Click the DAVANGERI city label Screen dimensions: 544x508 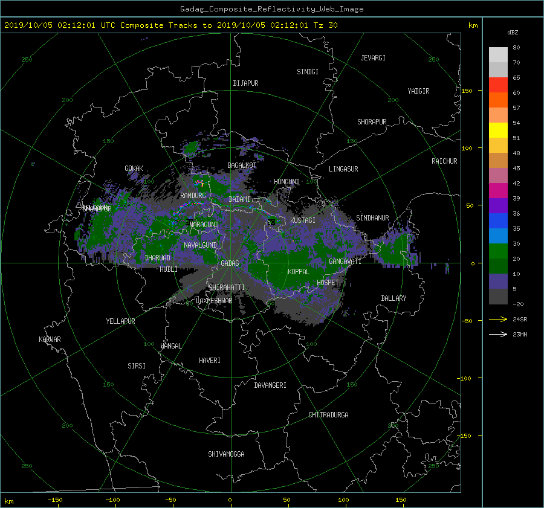tap(270, 385)
